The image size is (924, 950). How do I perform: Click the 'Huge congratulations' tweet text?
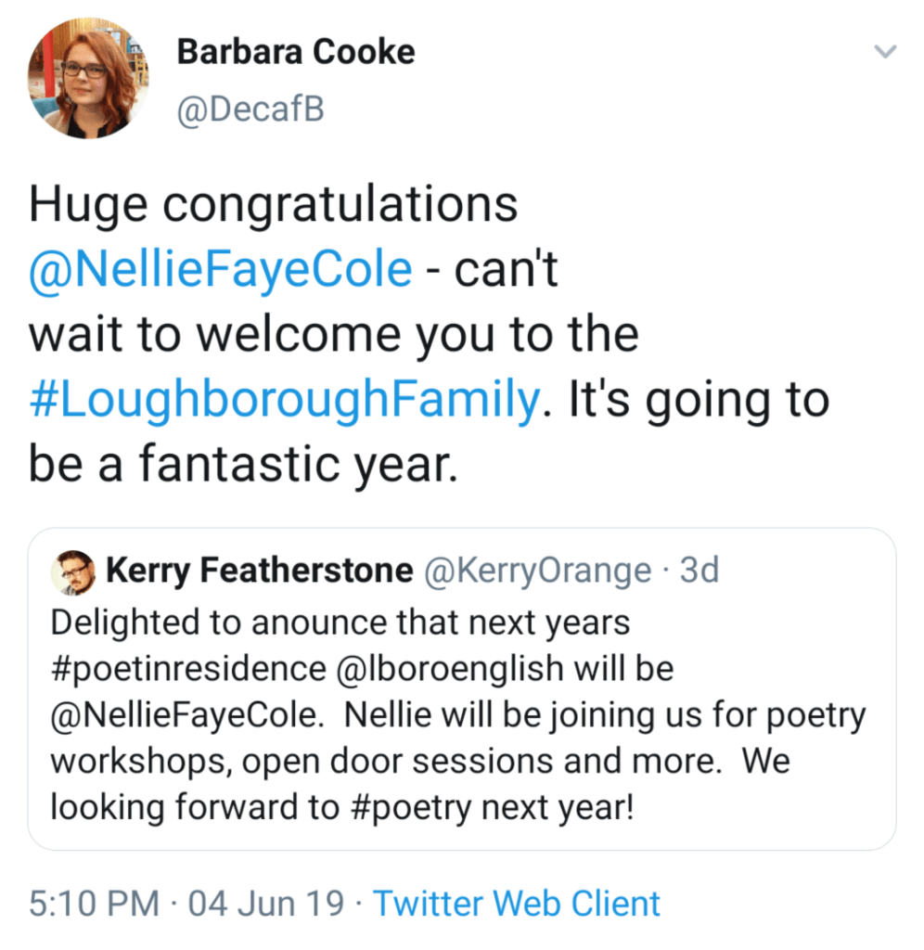point(274,204)
